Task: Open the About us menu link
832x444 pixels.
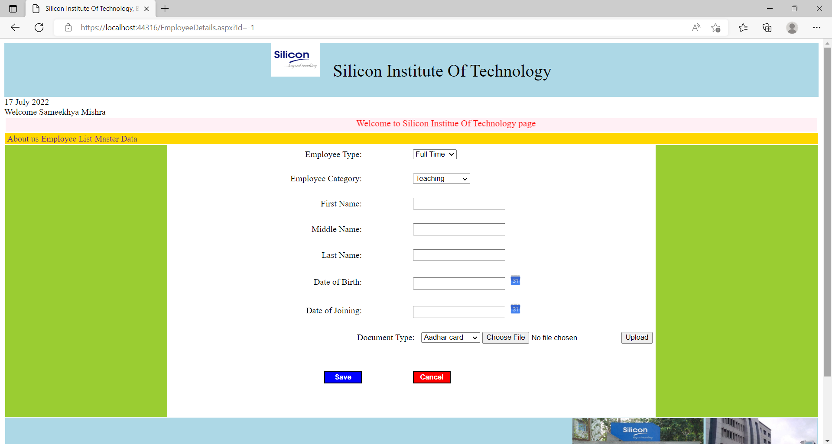Action: pos(23,139)
